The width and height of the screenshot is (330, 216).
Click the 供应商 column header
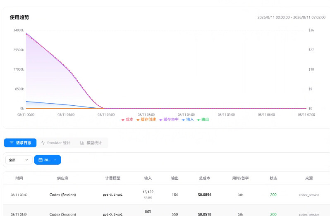pyautogui.click(x=62, y=178)
